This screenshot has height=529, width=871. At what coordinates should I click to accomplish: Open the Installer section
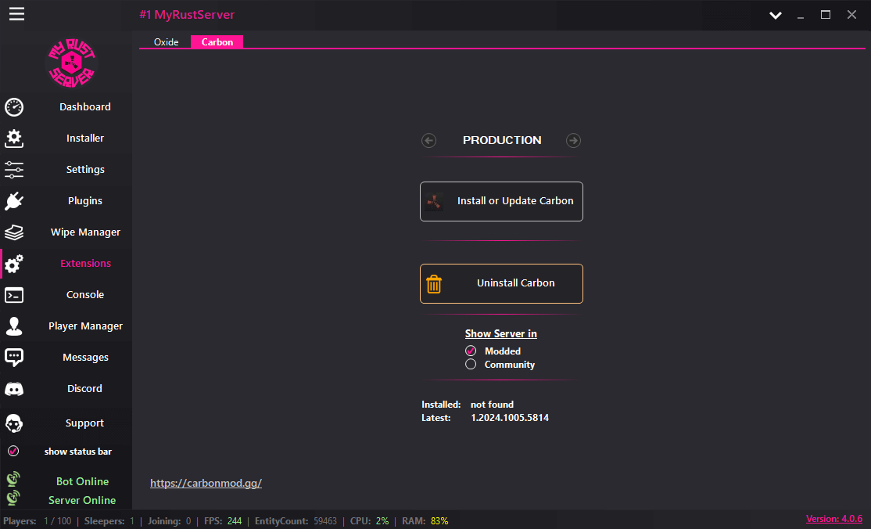click(84, 138)
